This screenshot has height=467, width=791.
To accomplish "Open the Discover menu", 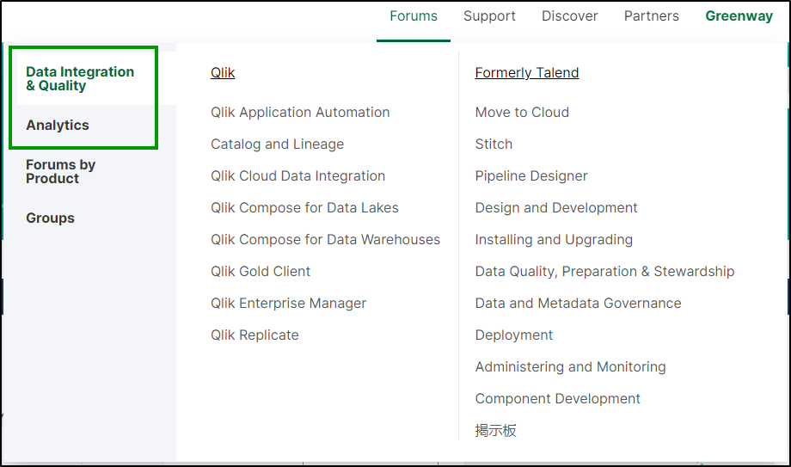I will (x=569, y=16).
